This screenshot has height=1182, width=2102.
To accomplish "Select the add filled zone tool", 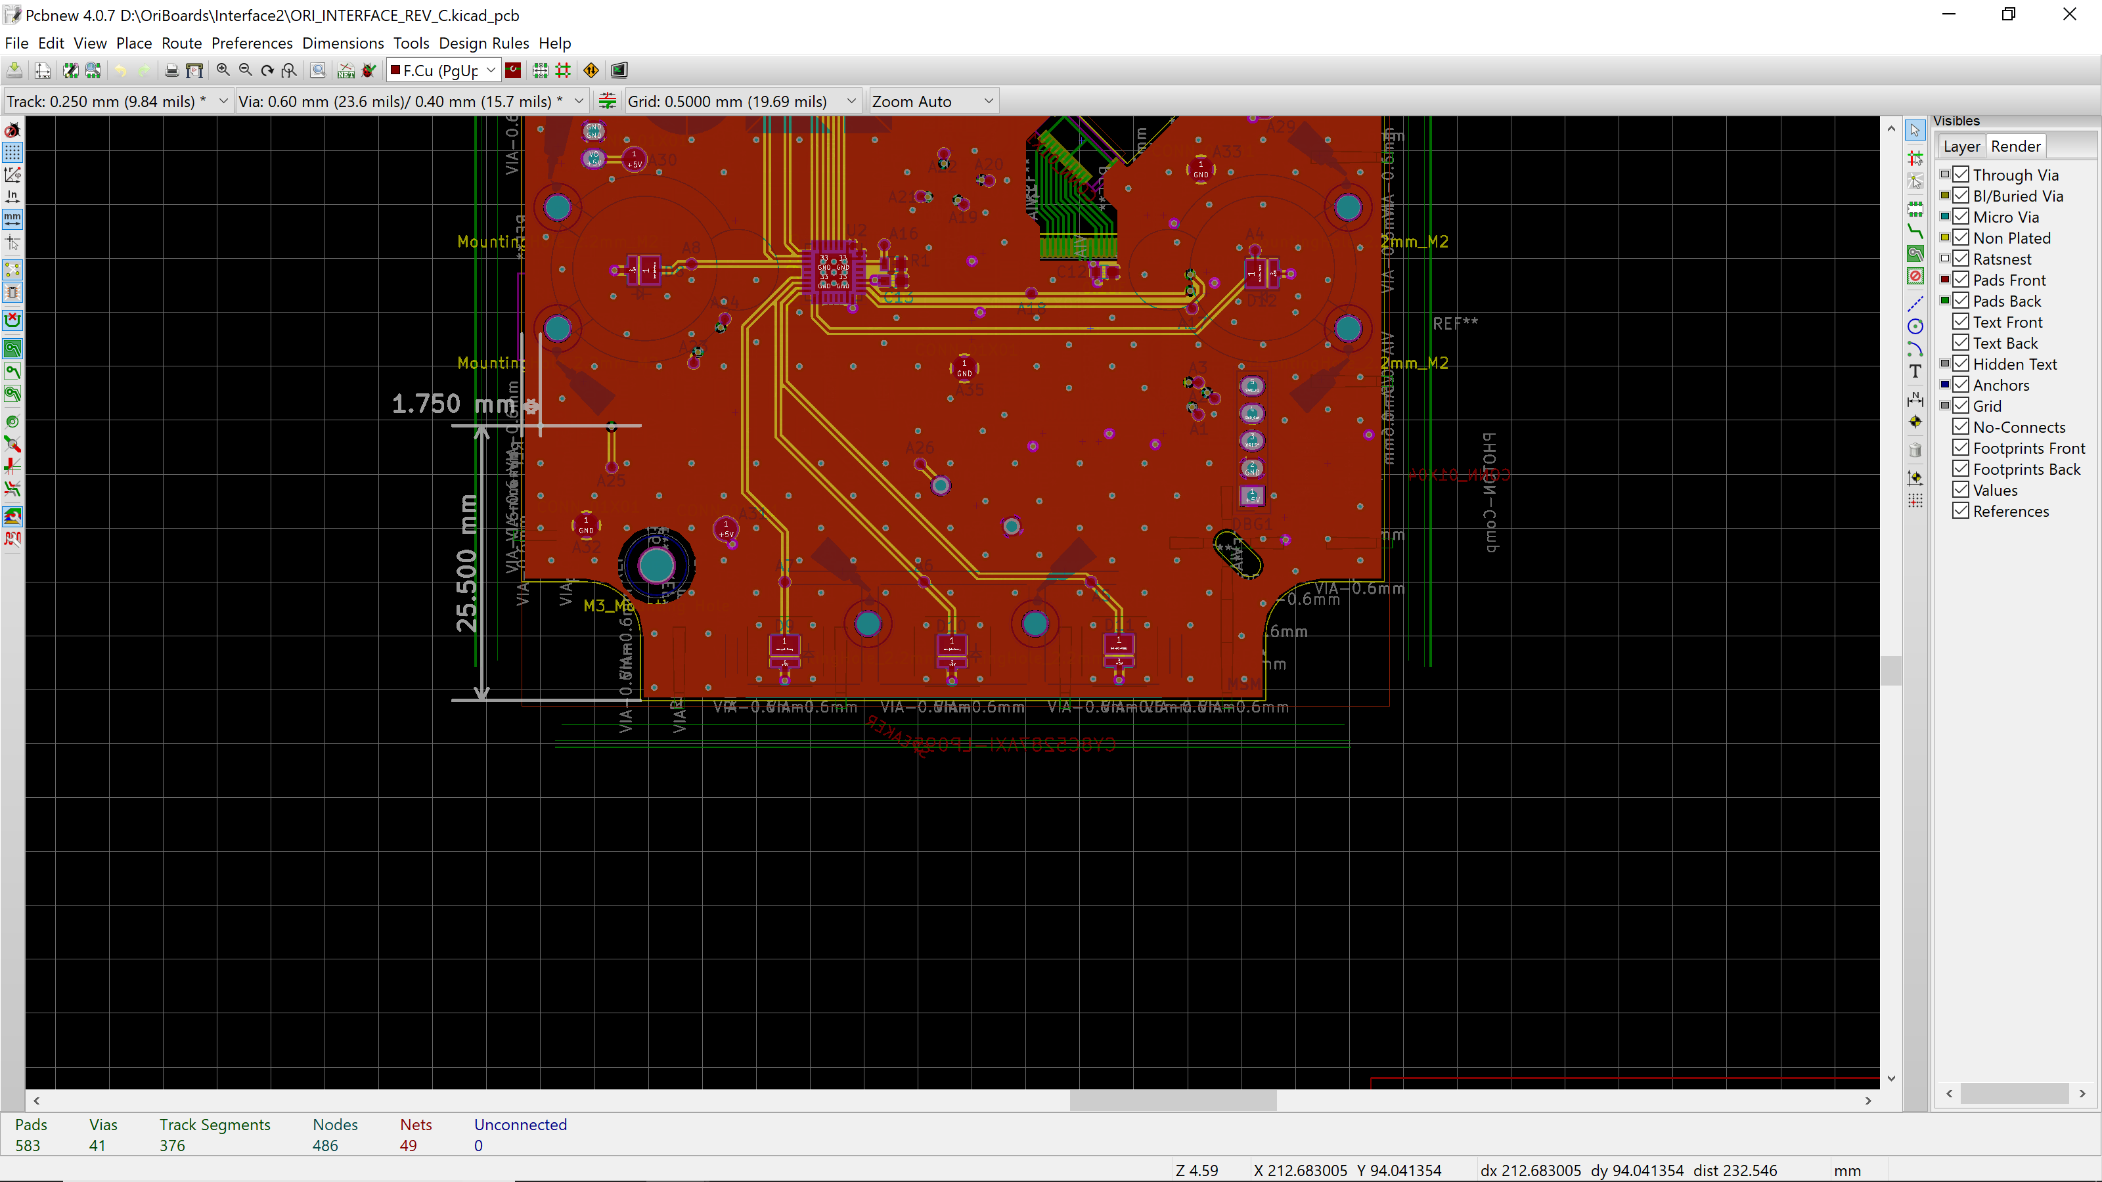I will (x=1915, y=253).
